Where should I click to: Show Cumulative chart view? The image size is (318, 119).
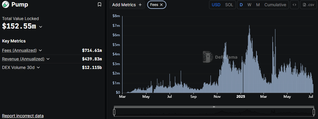[x=275, y=5]
